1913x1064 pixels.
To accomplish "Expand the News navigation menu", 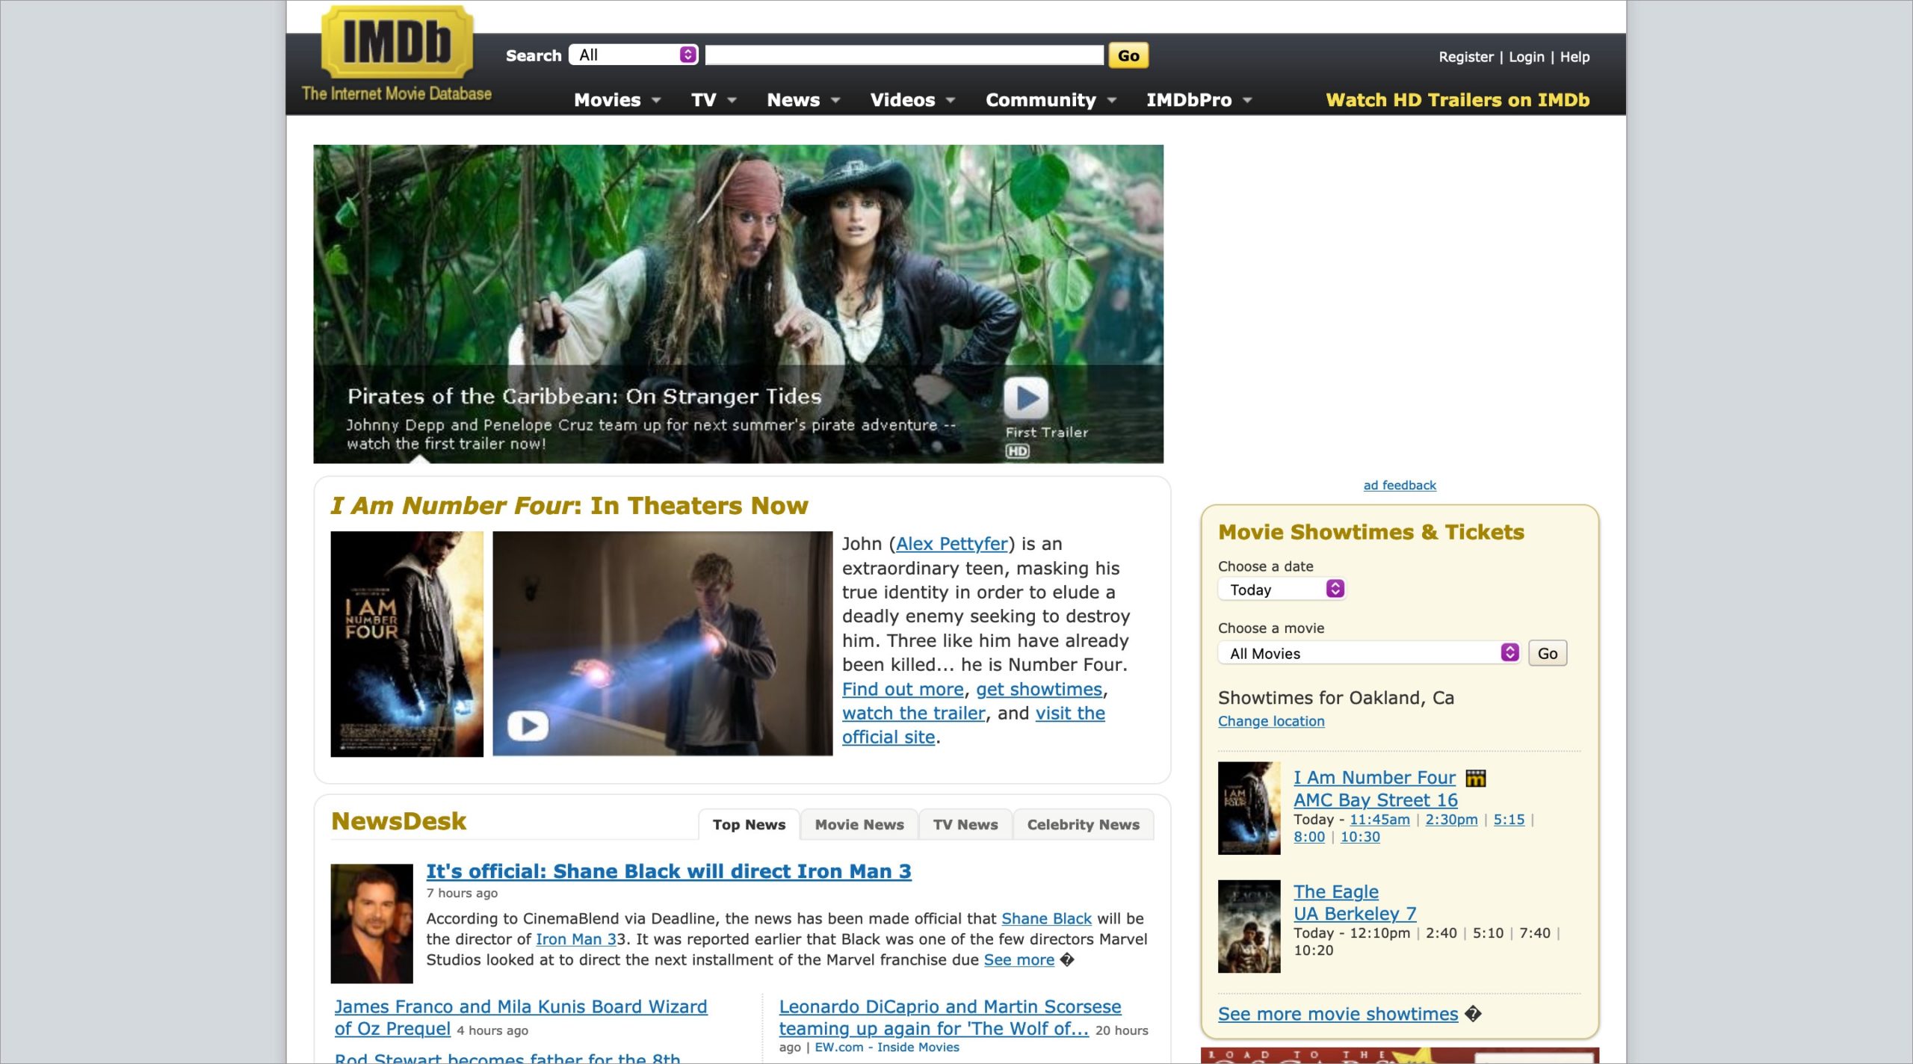I will point(803,100).
